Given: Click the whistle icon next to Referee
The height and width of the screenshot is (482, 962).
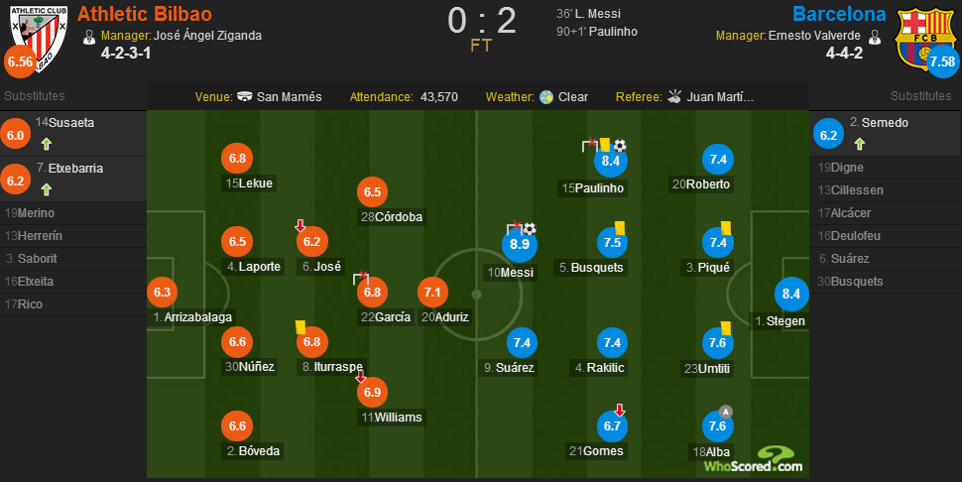Looking at the screenshot, I should click(674, 96).
